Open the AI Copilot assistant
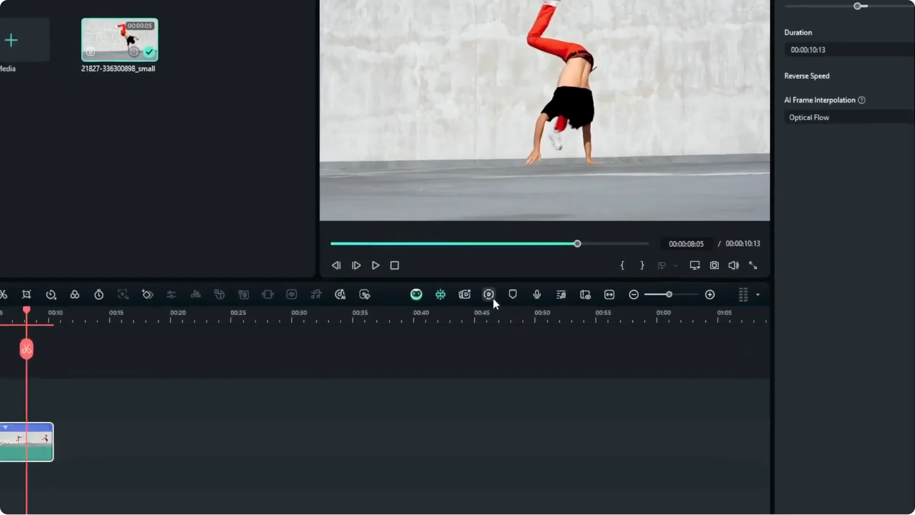 (x=416, y=295)
